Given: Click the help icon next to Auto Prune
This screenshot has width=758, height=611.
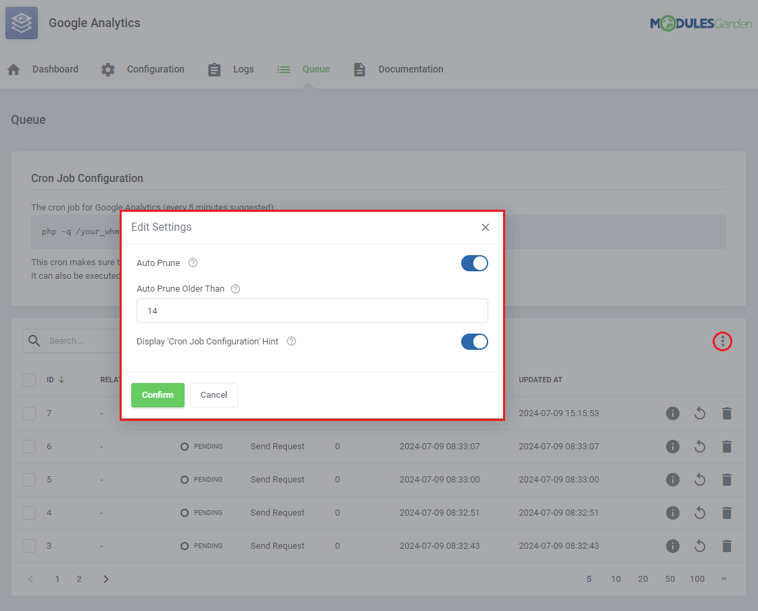Looking at the screenshot, I should pyautogui.click(x=193, y=263).
